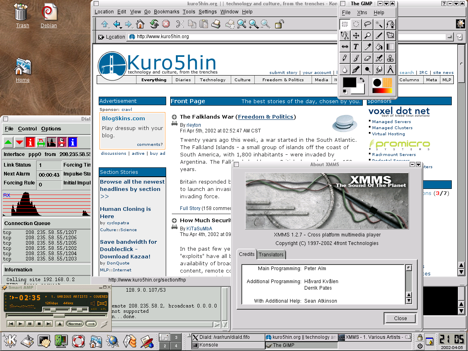Viewport: 468px width, 351px height.
Task: Expand the How Much Security story plus icon
Action: (174, 221)
